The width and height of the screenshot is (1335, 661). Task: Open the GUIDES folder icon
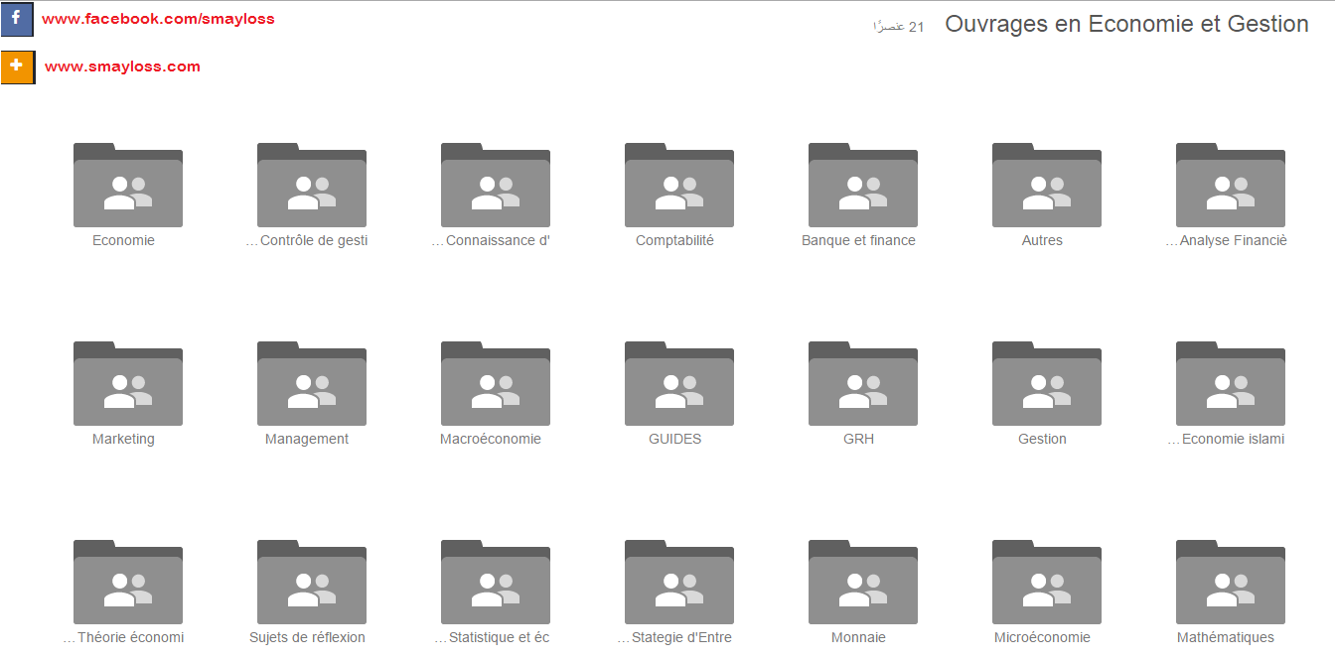tap(679, 383)
